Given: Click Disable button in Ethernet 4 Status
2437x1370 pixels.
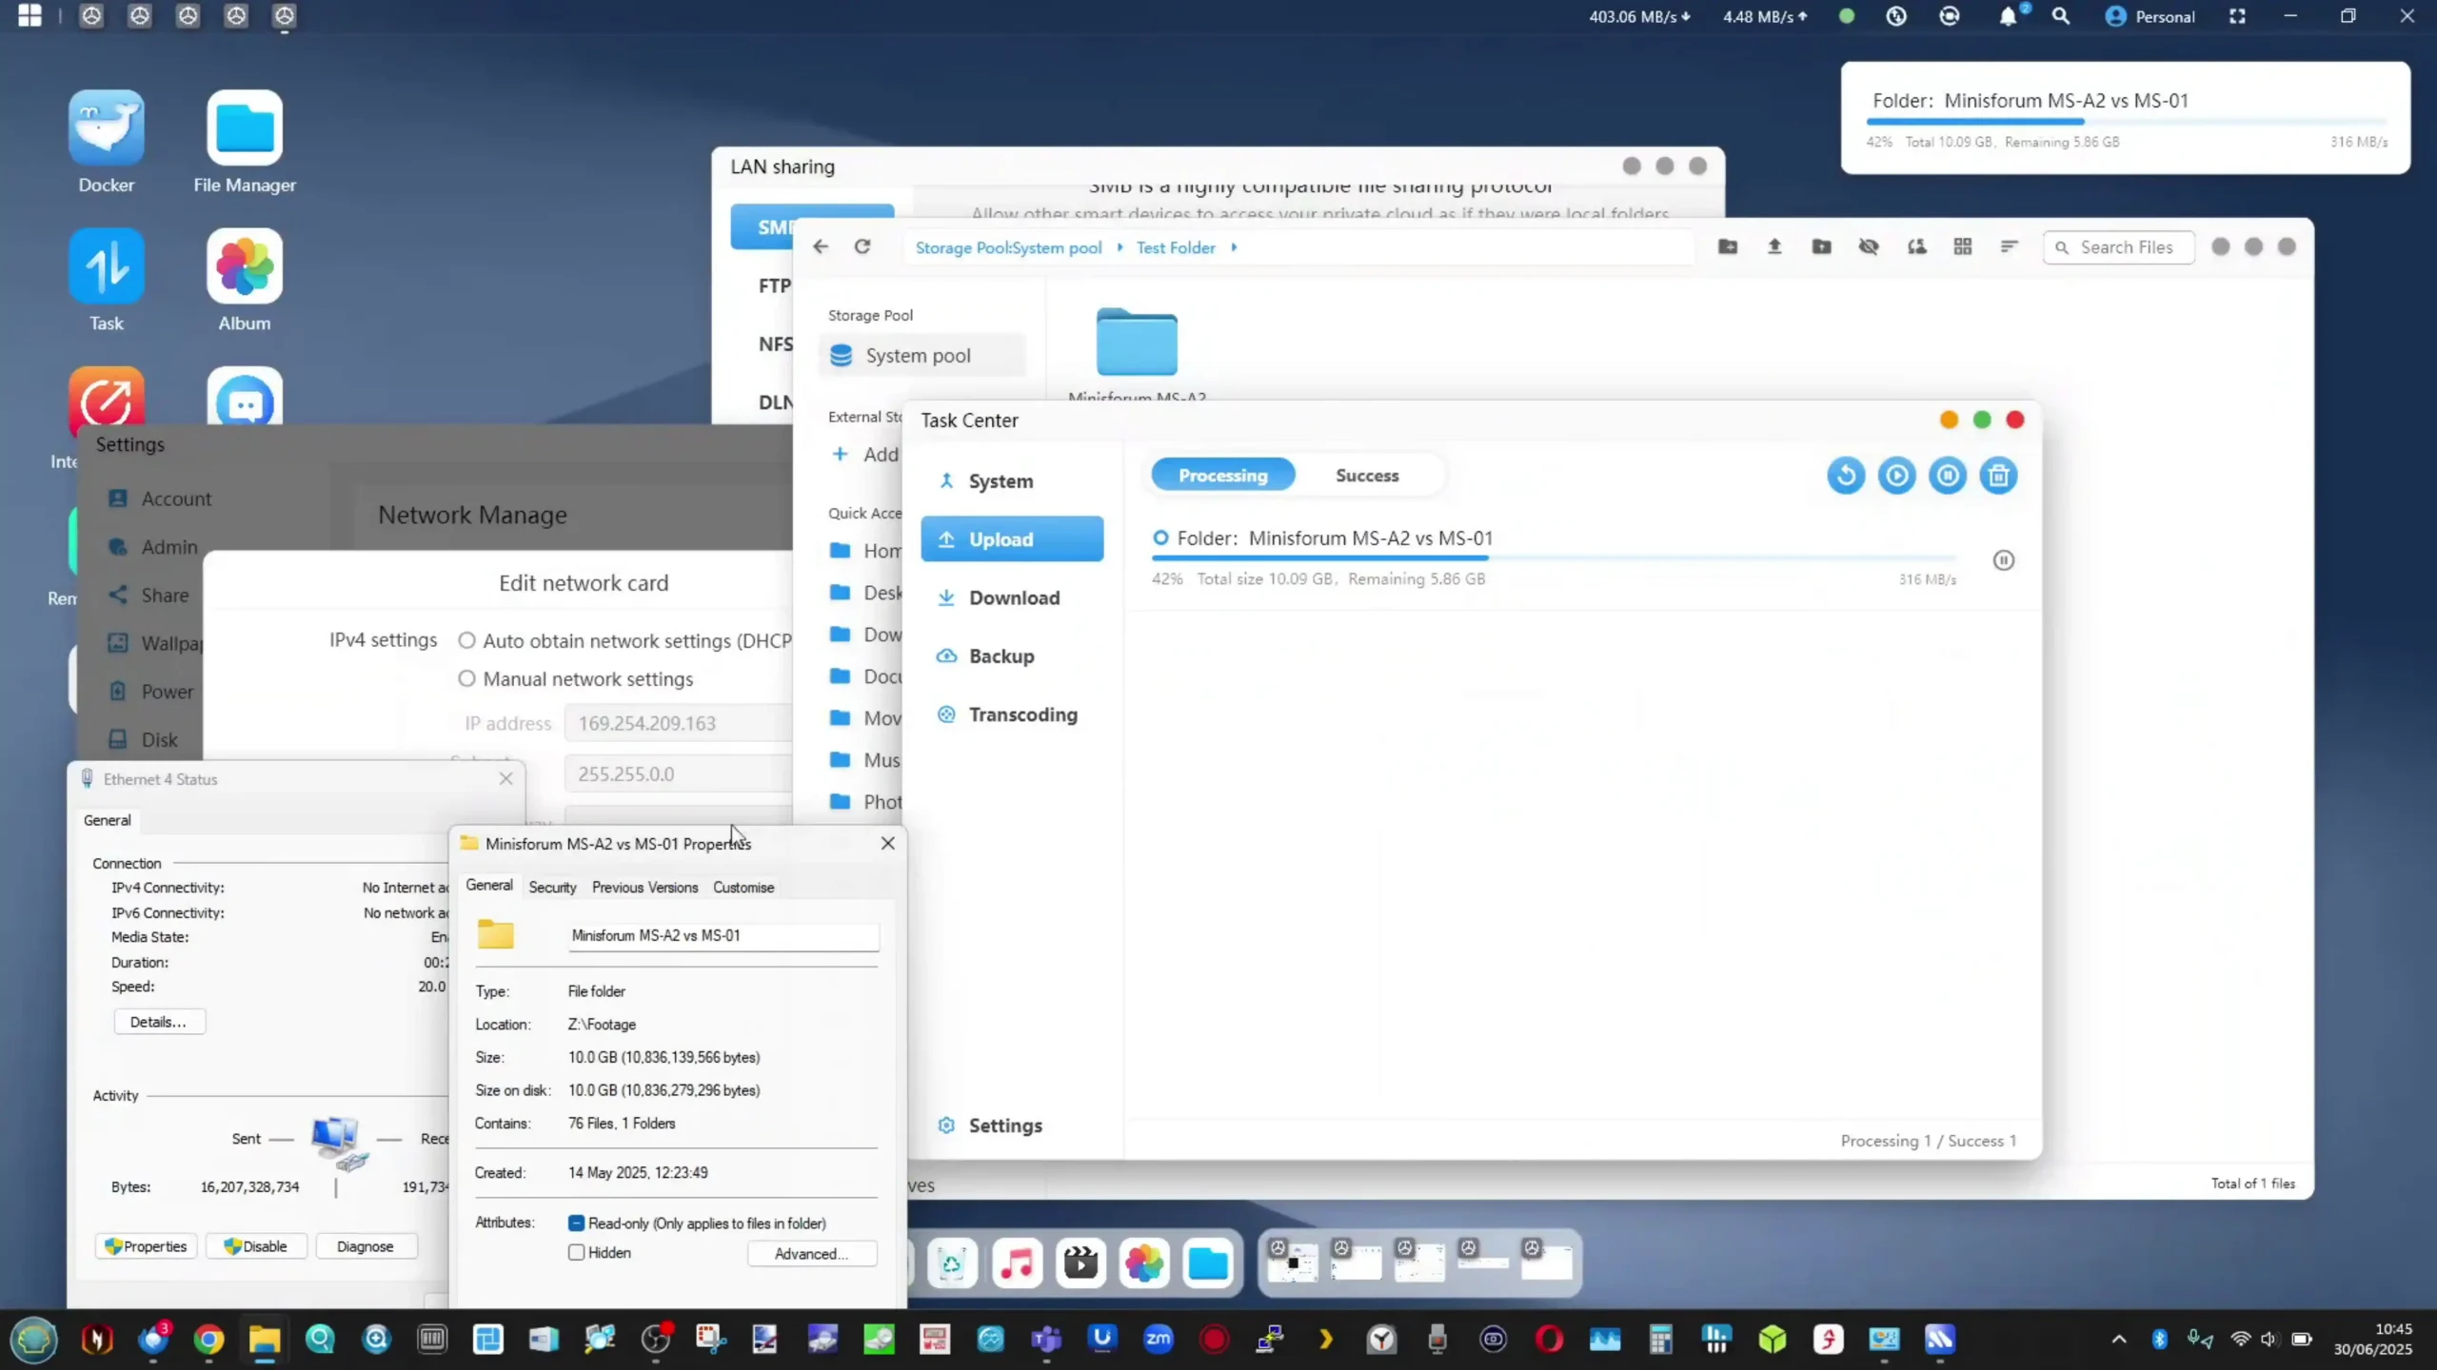Looking at the screenshot, I should click(x=255, y=1246).
